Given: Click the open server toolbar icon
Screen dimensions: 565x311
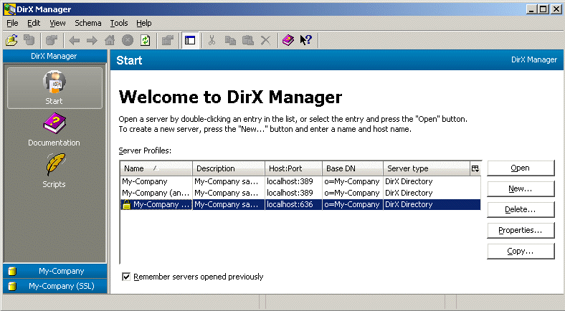Looking at the screenshot, I should (x=11, y=40).
